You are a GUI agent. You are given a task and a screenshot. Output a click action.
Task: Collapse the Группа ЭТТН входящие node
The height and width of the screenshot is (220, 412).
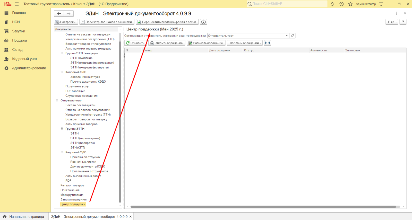tap(62, 53)
